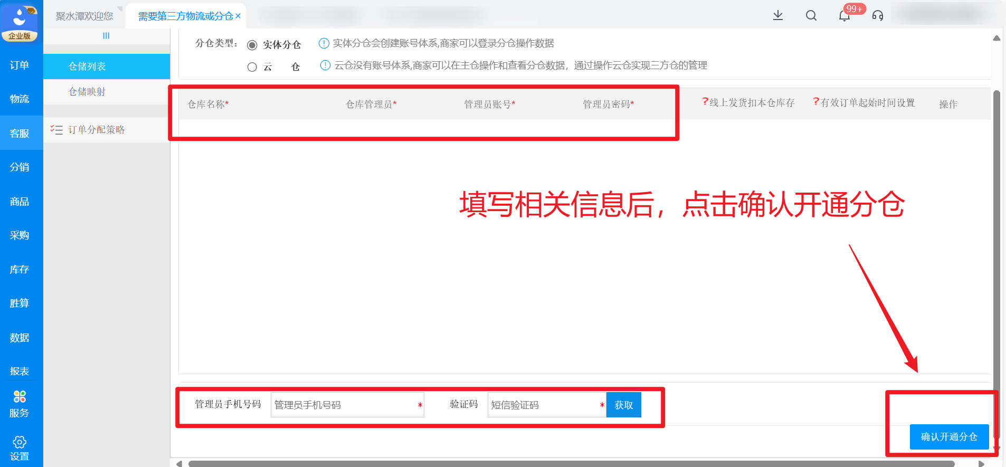This screenshot has width=1006, height=467.
Task: Click the info icon beside 实体分仓 description
Action: [324, 43]
